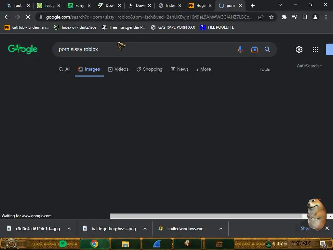Switch to the All results tab
This screenshot has width=333, height=250.
point(65,69)
